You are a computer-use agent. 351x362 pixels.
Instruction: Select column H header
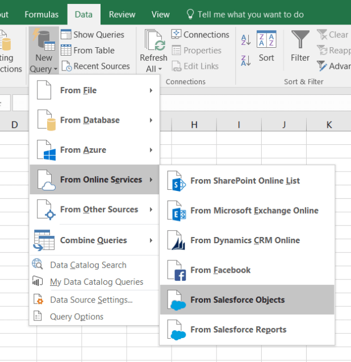tap(194, 124)
